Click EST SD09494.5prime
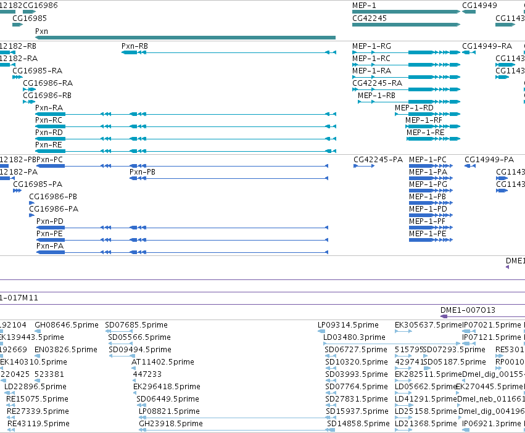The height and width of the screenshot is (433, 525). [x=140, y=350]
